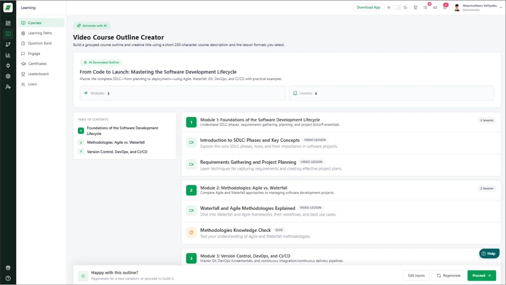Click the green Module 1 number badge

point(191,122)
